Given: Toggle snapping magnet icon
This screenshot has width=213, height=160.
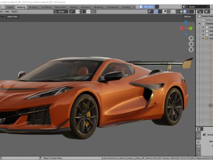Looking at the screenshot, I should click(78, 12).
